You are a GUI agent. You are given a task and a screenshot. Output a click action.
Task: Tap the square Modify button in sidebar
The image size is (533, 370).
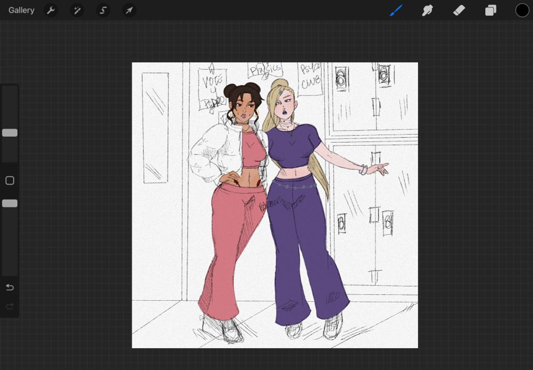10,180
